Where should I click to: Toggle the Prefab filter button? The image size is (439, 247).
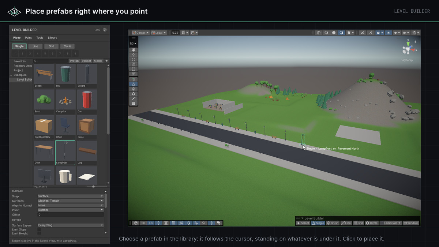point(74,61)
